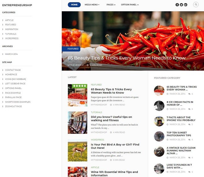Open post title 65 Beauty Tips in Latest
The image size is (204, 177).
[x=111, y=91]
